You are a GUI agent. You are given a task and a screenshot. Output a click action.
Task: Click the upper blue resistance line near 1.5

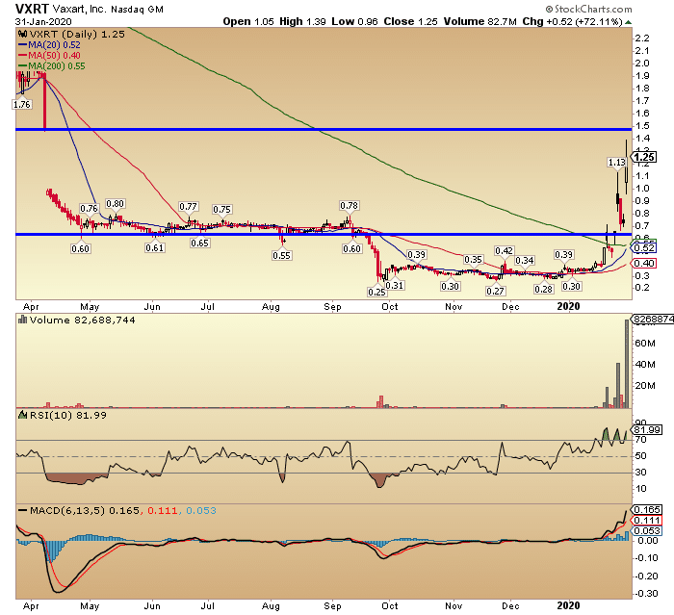324,129
